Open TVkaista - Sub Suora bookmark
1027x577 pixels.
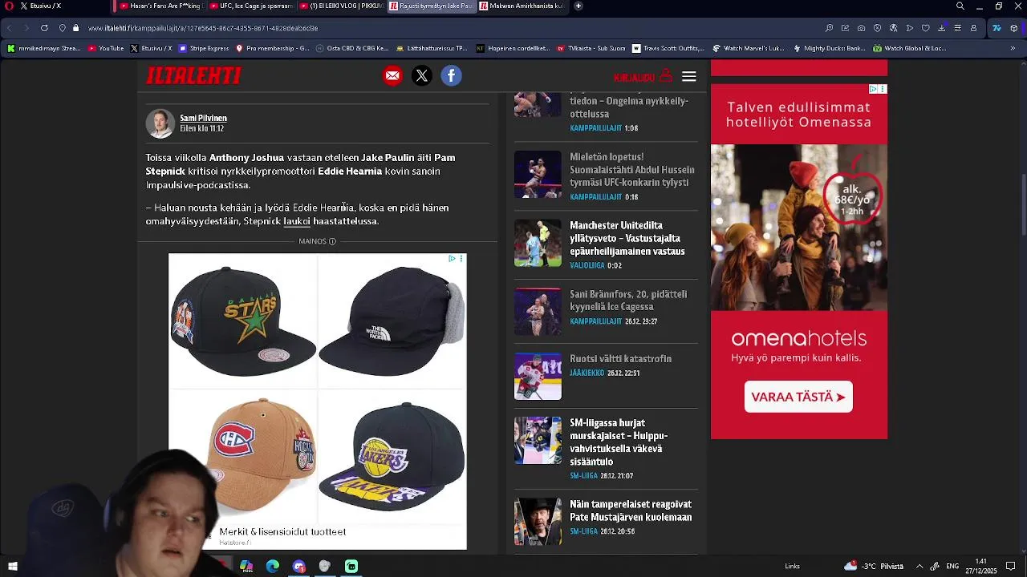coord(591,49)
